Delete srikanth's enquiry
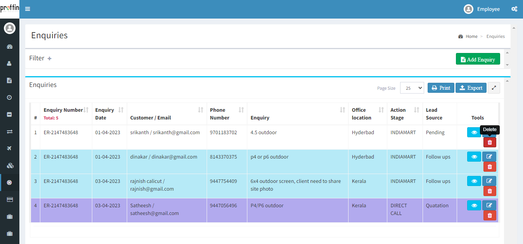 point(490,142)
